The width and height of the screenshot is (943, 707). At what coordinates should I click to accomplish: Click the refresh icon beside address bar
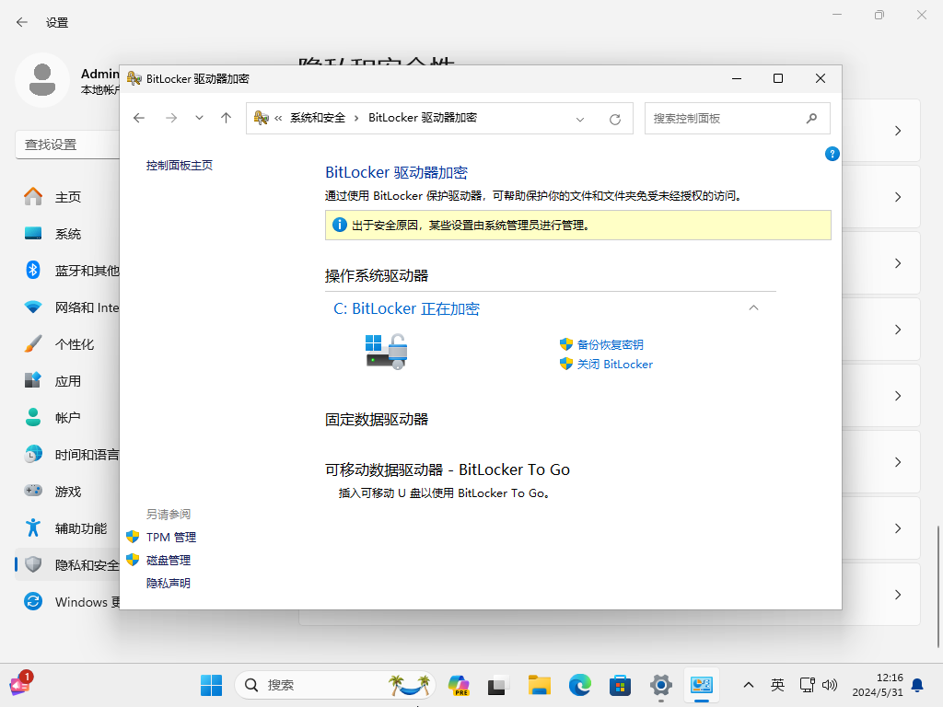615,119
